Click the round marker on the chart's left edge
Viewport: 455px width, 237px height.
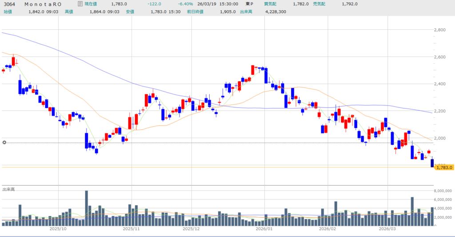4,143
